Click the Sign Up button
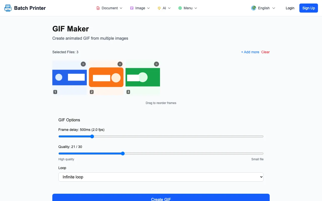This screenshot has height=201, width=322. click(309, 8)
